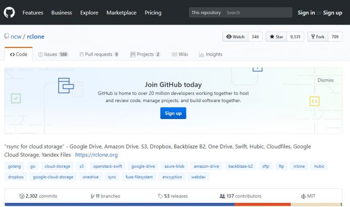350x207 pixels.
Task: Select the fuse-filesystem topic tag
Action: 139,177
